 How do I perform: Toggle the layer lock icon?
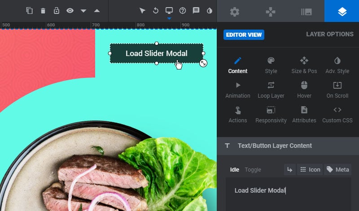click(57, 11)
